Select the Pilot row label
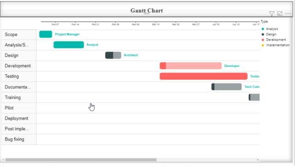The width and height of the screenshot is (295, 166). coord(9,108)
